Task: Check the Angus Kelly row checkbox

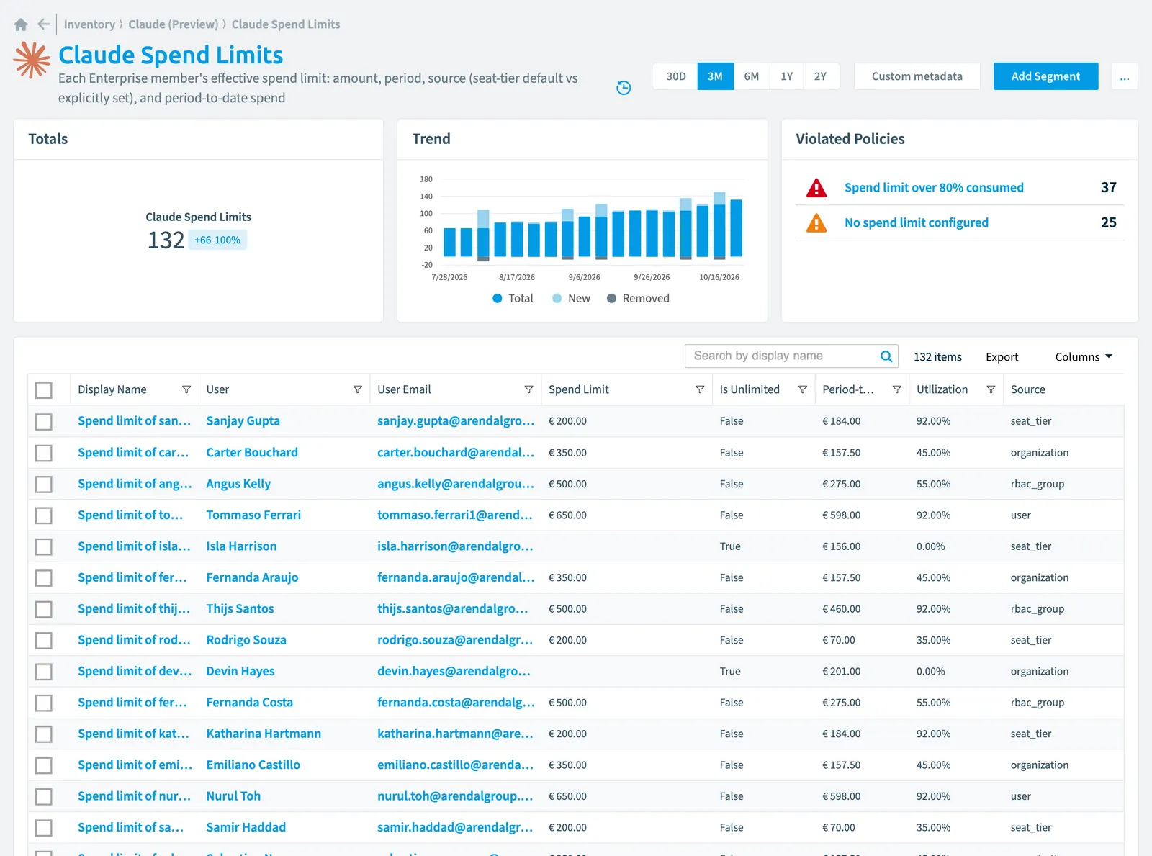Action: pos(44,485)
